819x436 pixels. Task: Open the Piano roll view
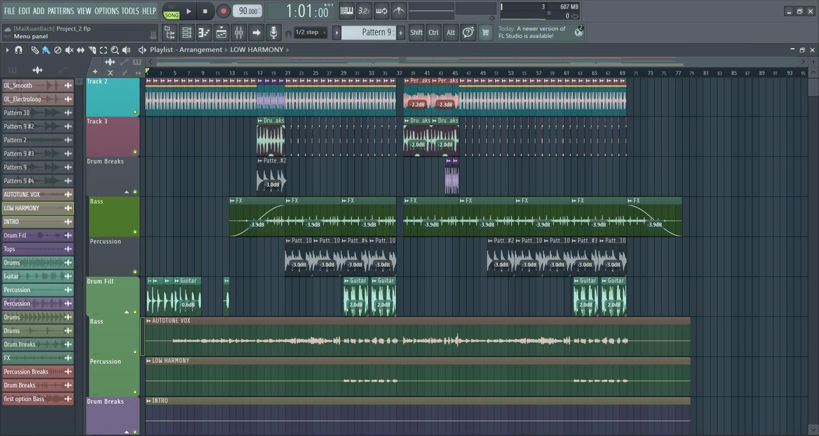tap(204, 33)
